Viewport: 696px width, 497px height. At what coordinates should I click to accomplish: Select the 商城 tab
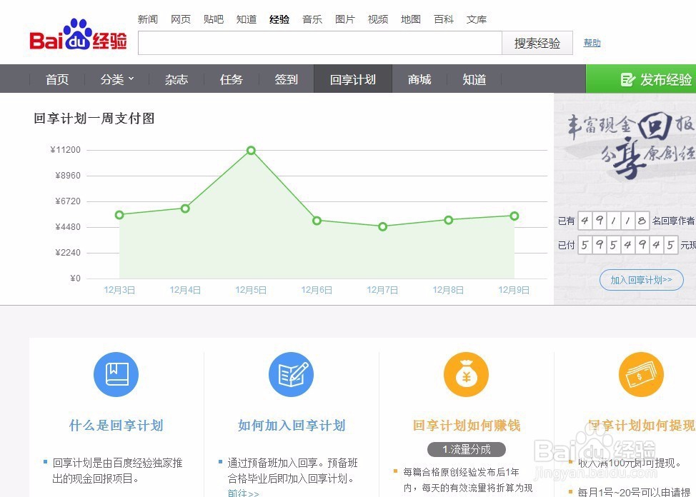pos(419,79)
